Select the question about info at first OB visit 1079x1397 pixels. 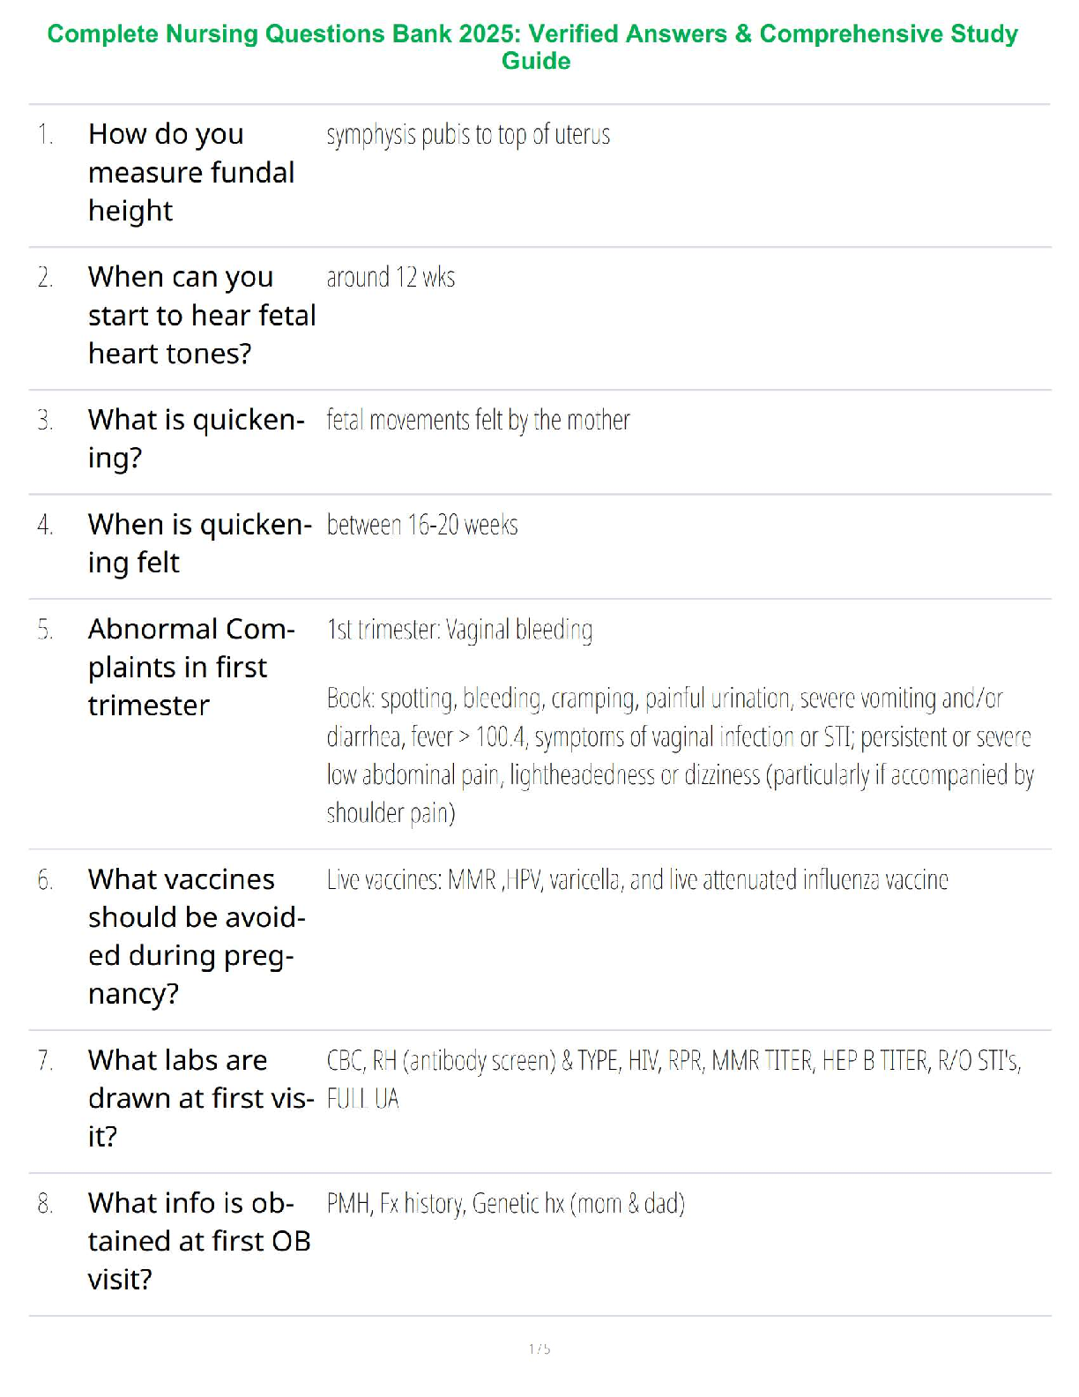[199, 1241]
